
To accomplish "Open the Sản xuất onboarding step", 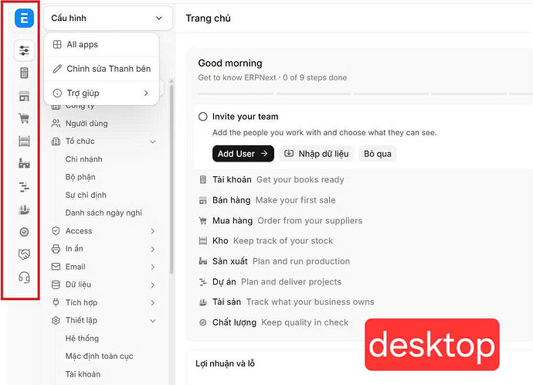I will click(x=274, y=261).
